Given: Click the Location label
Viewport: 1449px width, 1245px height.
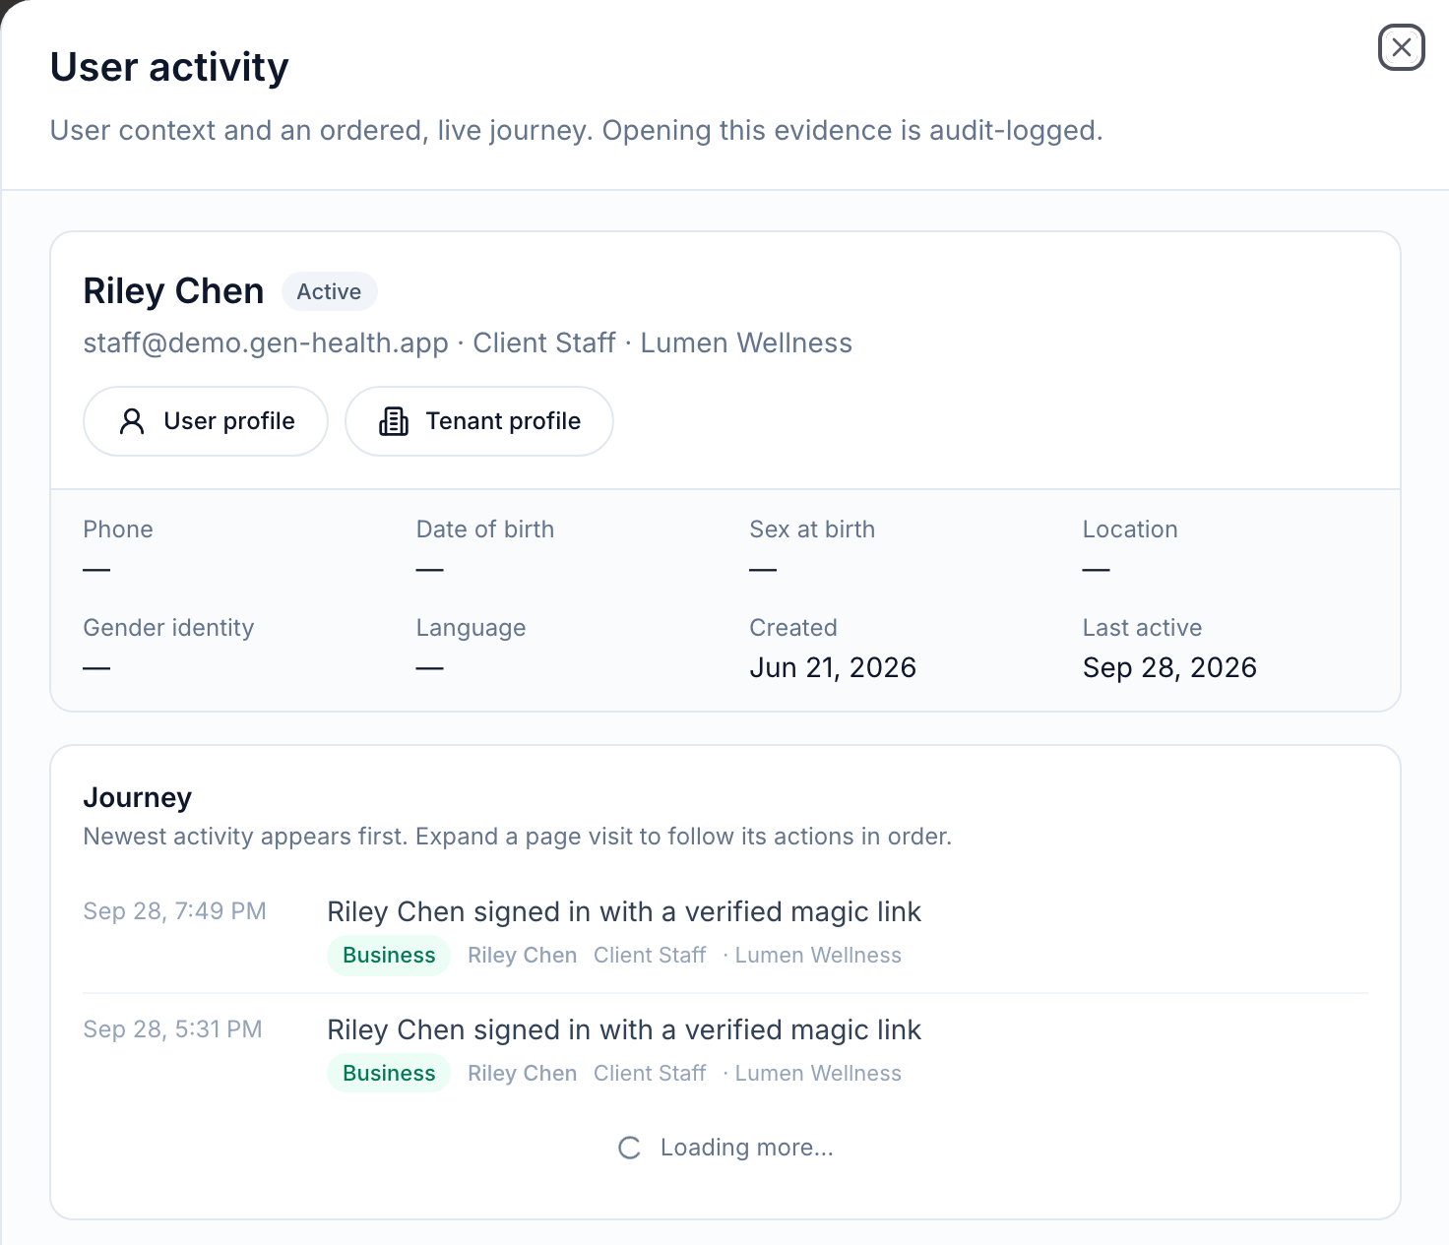Looking at the screenshot, I should pos(1130,529).
